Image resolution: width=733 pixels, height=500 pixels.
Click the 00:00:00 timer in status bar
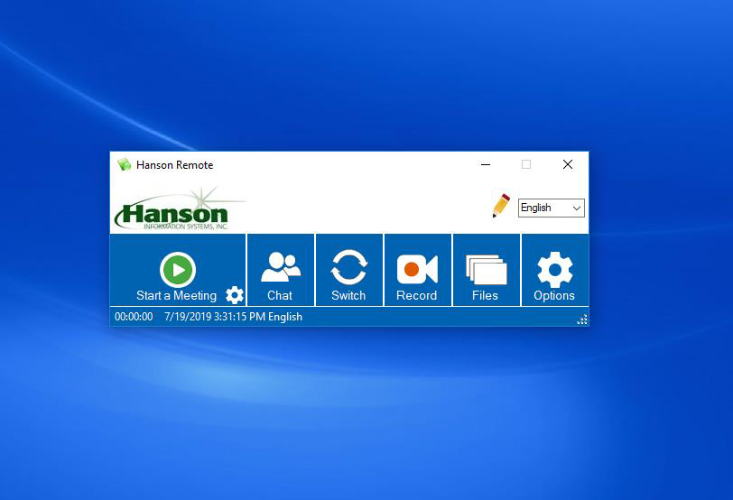pos(134,317)
